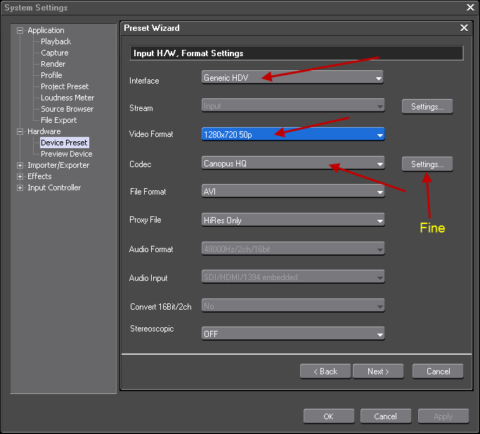This screenshot has width=480, height=434.
Task: Open the Proxy File HiRes Only dropdown
Action: coord(292,221)
